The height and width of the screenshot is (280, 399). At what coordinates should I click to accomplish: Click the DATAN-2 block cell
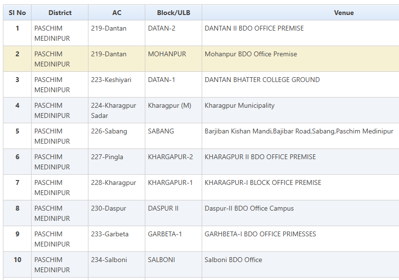pos(162,29)
